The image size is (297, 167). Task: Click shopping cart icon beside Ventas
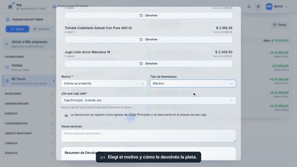(x=7, y=67)
